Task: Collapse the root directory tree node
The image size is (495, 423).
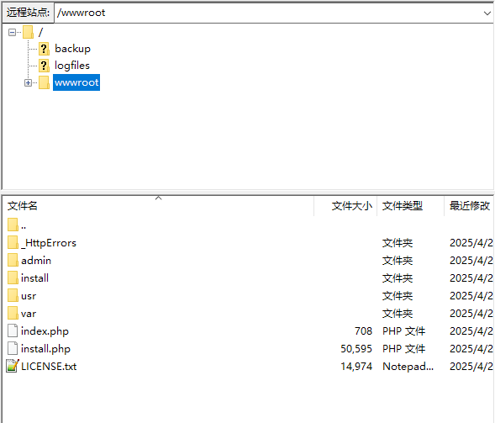Action: pos(12,32)
